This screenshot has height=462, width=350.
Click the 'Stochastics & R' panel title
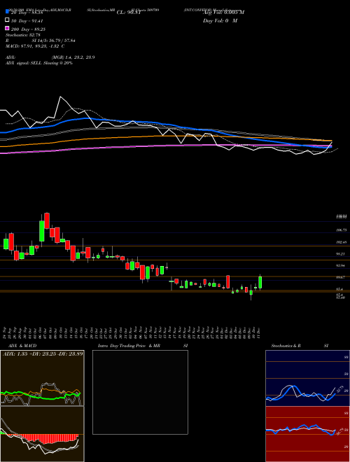(286, 346)
